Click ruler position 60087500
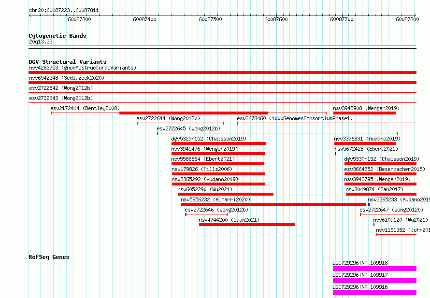430x298 pixels. [x=210, y=19]
